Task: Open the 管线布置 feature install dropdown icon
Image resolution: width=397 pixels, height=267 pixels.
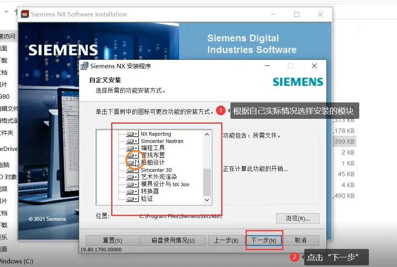Action: pos(132,155)
